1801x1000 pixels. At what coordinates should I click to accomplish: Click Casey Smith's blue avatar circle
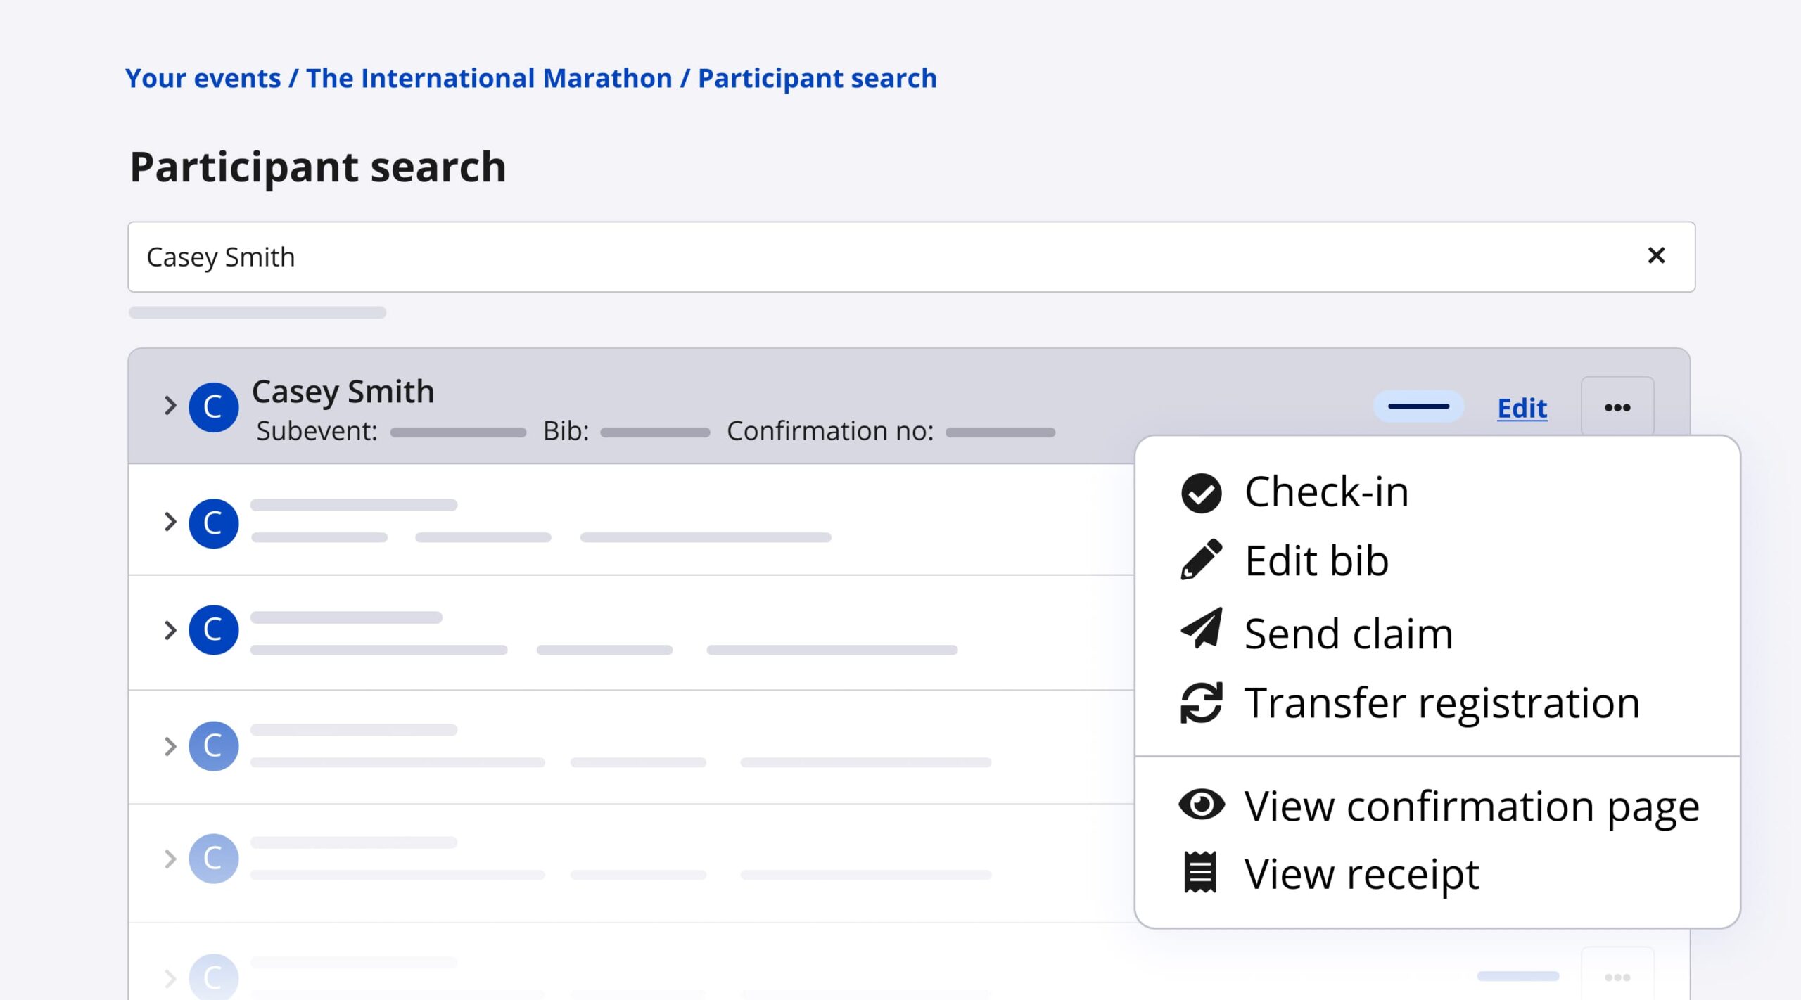coord(213,407)
